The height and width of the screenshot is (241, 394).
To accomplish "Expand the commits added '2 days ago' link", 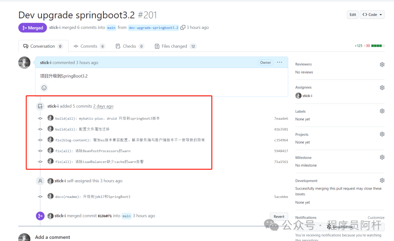I will click(x=103, y=106).
